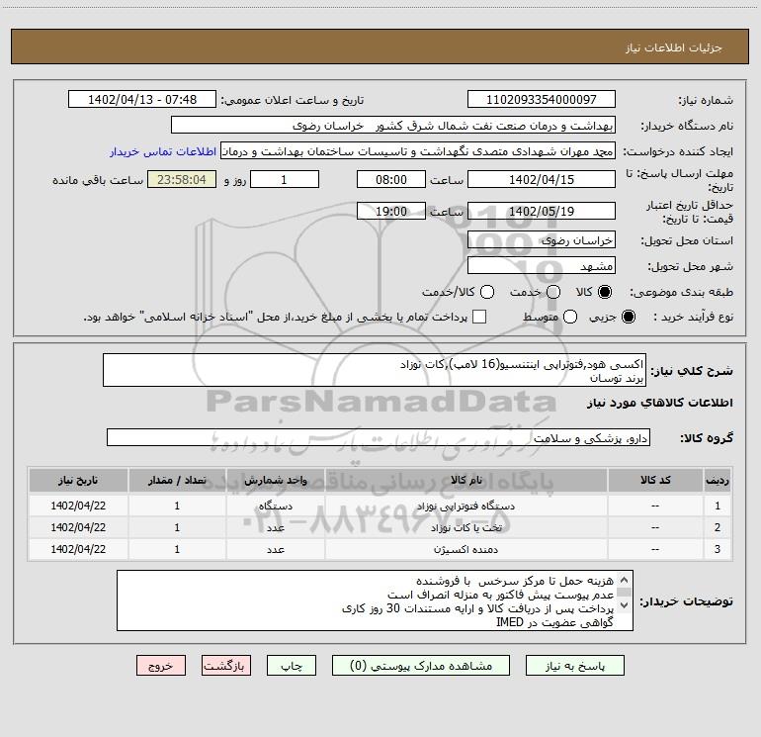Click the واحد شمارش column header
Viewport: 761px width, 737px height.
tap(275, 480)
